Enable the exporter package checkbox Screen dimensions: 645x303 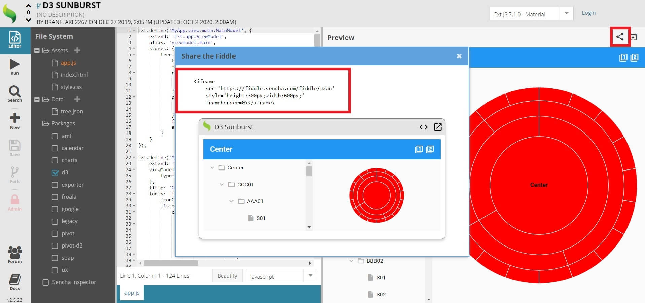tap(55, 185)
